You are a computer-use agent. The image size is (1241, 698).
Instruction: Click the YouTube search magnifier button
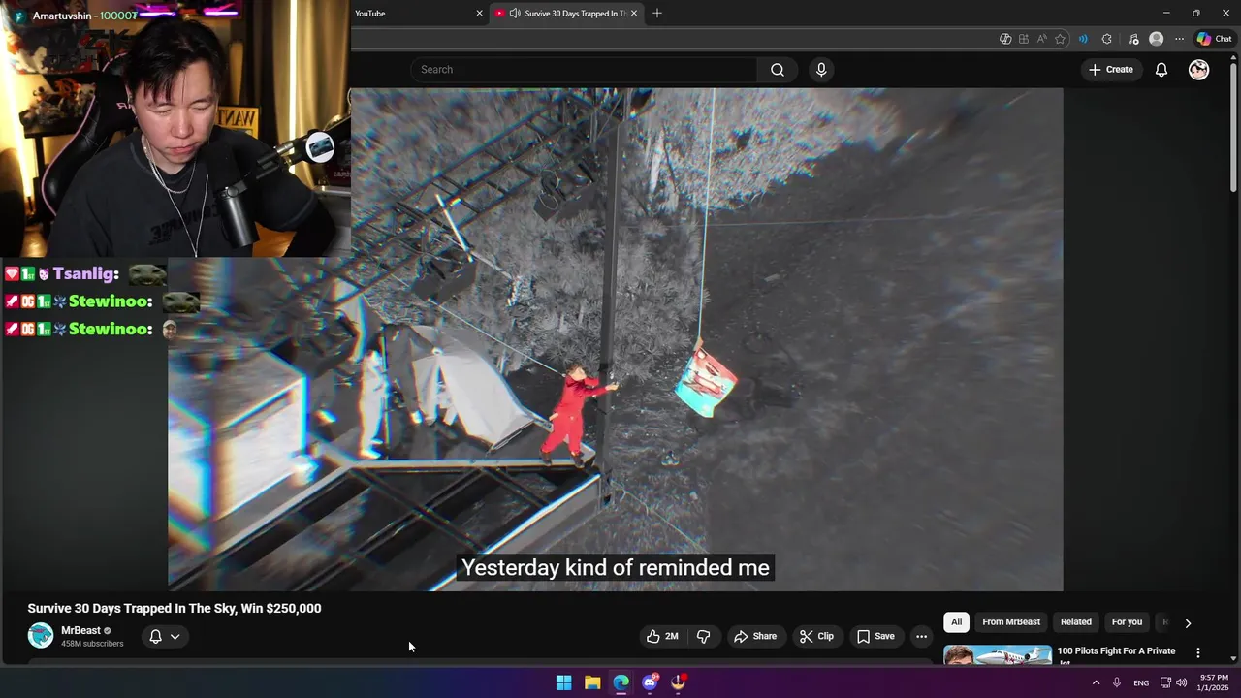[778, 70]
